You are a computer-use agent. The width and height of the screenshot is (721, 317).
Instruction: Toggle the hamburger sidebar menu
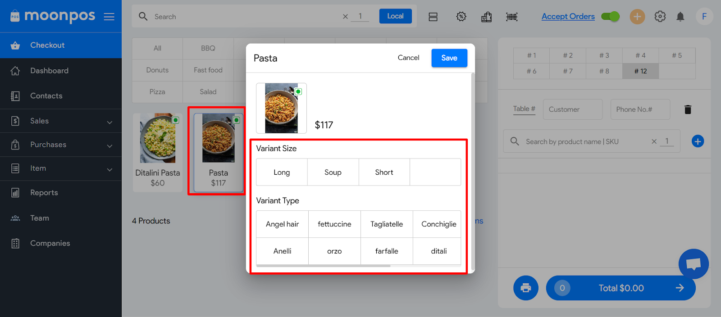pyautogui.click(x=109, y=17)
